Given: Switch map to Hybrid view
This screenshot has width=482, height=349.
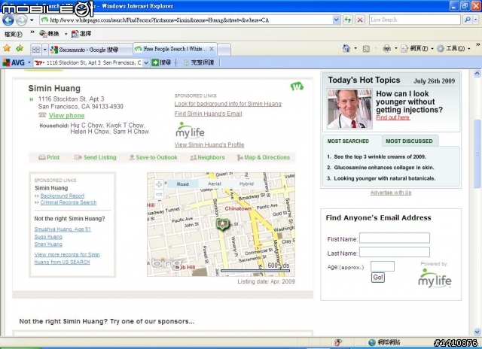Looking at the screenshot, I should 246,184.
